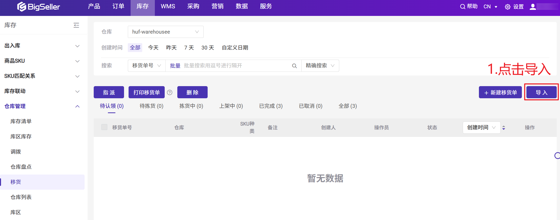Click the 打印移货单 button
This screenshot has height=220, width=560.
(x=147, y=92)
